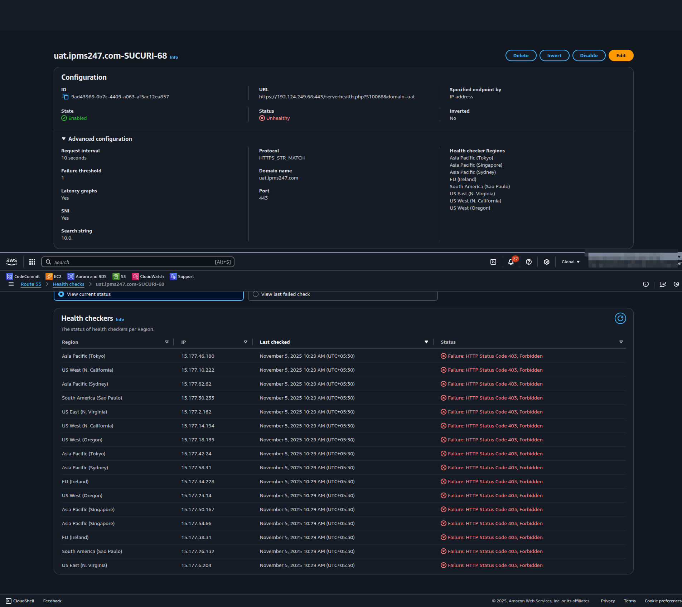Select IP 15.177.14.194 cell
The height and width of the screenshot is (607, 682).
pos(198,426)
